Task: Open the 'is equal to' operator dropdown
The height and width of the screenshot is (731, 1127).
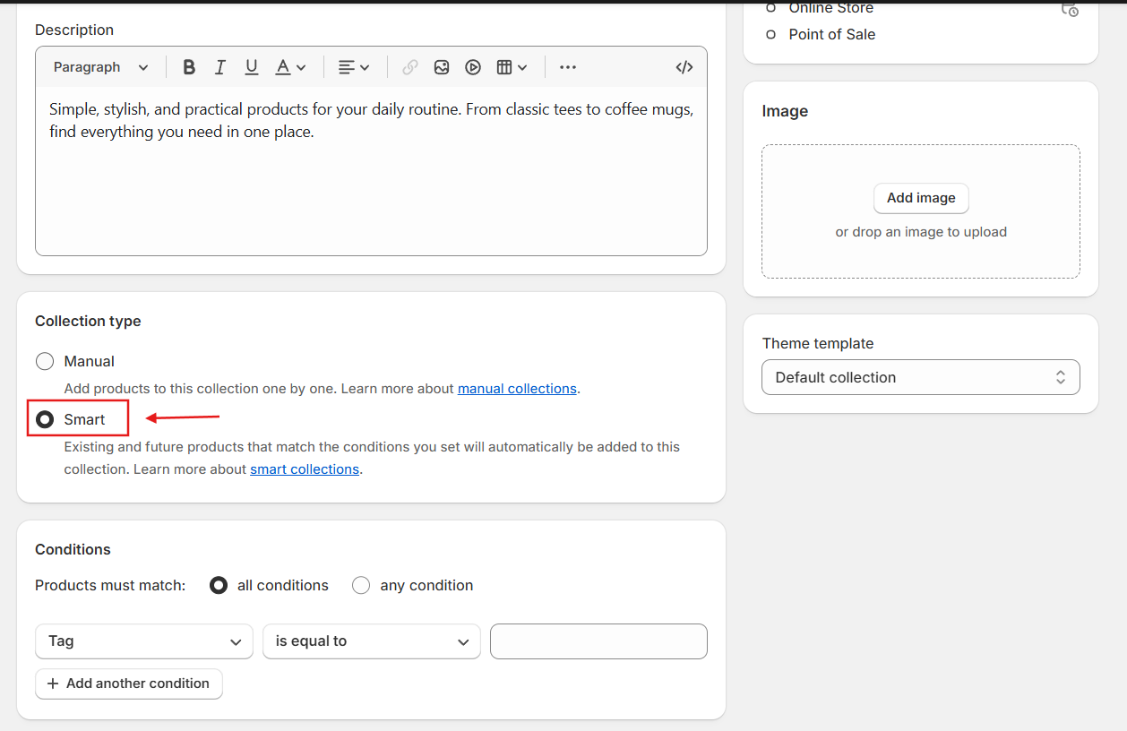Action: [x=371, y=641]
